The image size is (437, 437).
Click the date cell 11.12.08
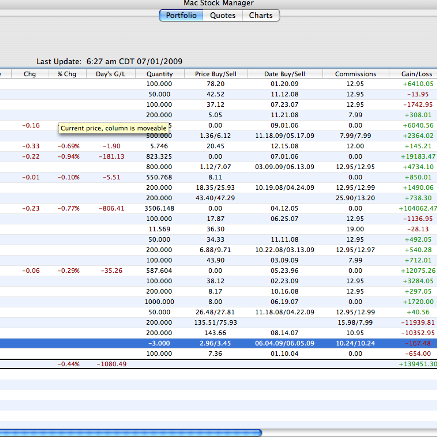285,94
